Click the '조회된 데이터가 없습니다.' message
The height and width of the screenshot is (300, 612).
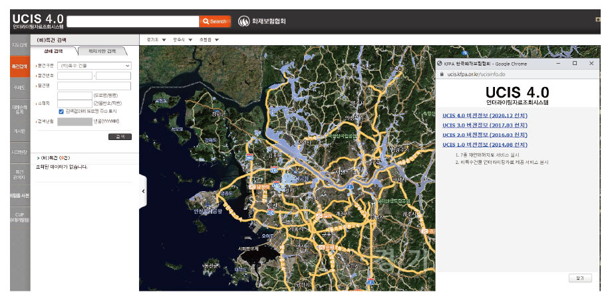[61, 167]
